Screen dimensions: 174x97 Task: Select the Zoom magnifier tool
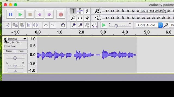tap(73, 18)
